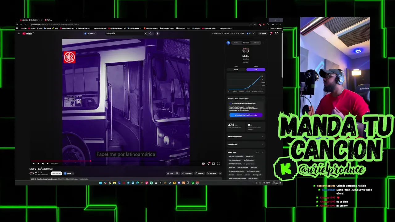Open Windows Start menu on taskbar
This screenshot has height=222, width=395.
tap(101, 183)
